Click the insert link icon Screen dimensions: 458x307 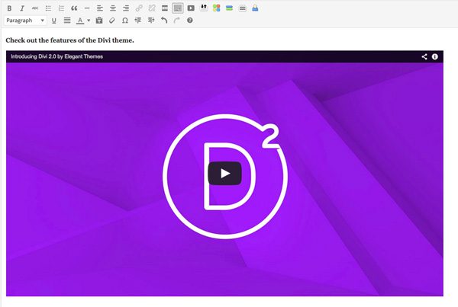(139, 8)
